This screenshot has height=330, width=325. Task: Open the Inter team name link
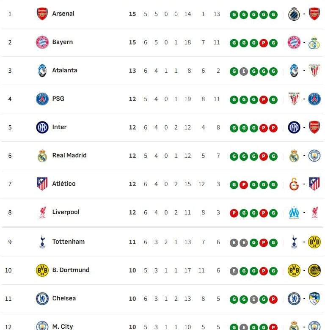point(59,127)
